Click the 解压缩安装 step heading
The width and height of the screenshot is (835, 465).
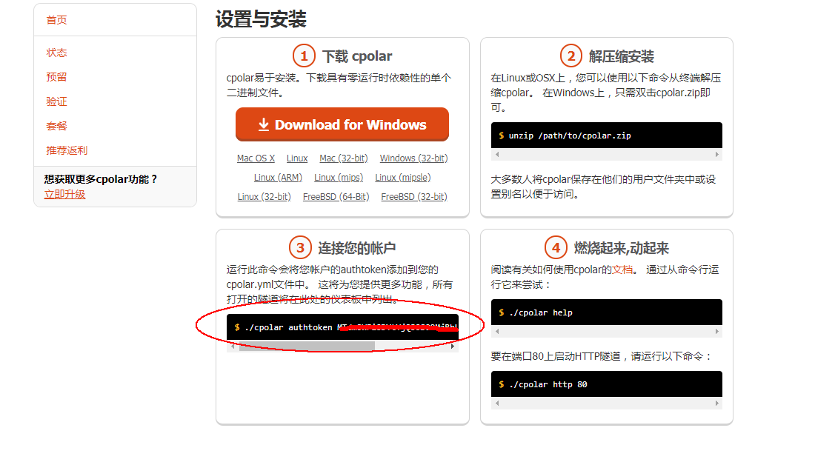(x=622, y=56)
